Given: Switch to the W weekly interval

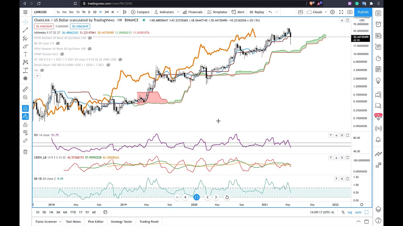Looking at the screenshot, I should pos(100,12).
